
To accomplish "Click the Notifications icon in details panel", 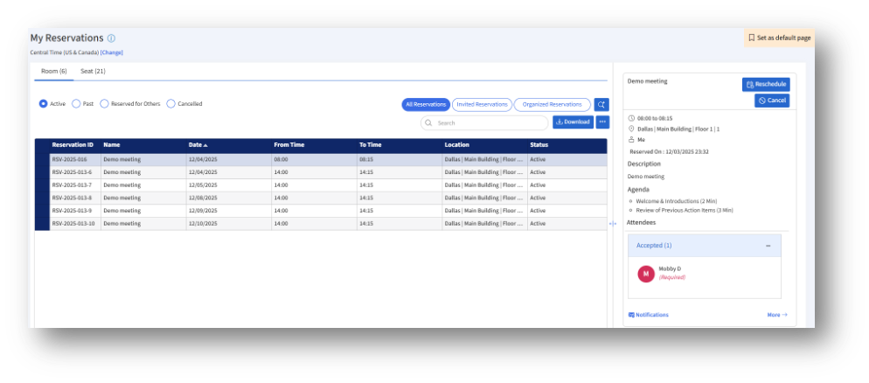I will click(x=631, y=315).
